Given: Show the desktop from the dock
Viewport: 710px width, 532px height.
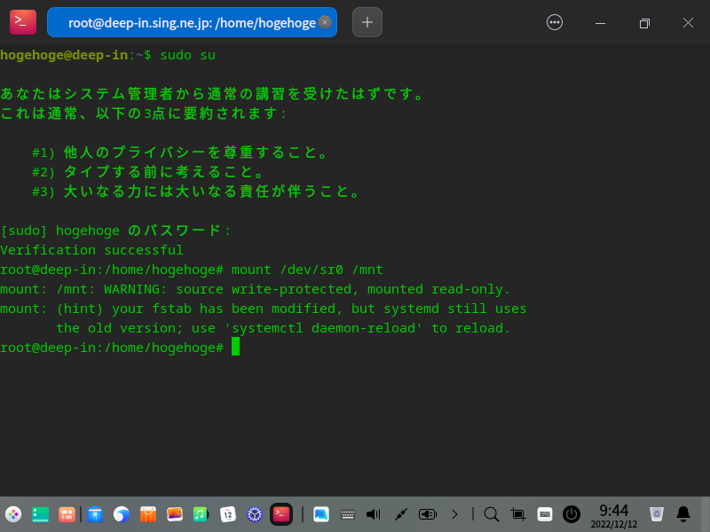Looking at the screenshot, I should tap(40, 514).
